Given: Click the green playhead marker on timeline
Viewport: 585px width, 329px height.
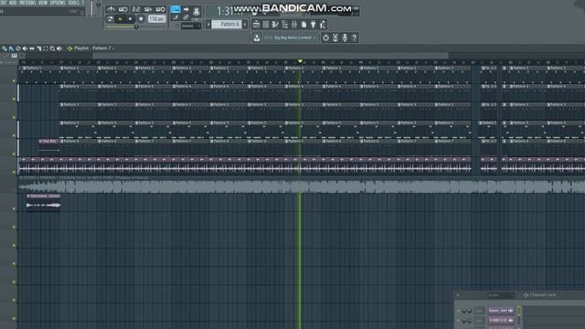Looking at the screenshot, I should click(x=300, y=61).
